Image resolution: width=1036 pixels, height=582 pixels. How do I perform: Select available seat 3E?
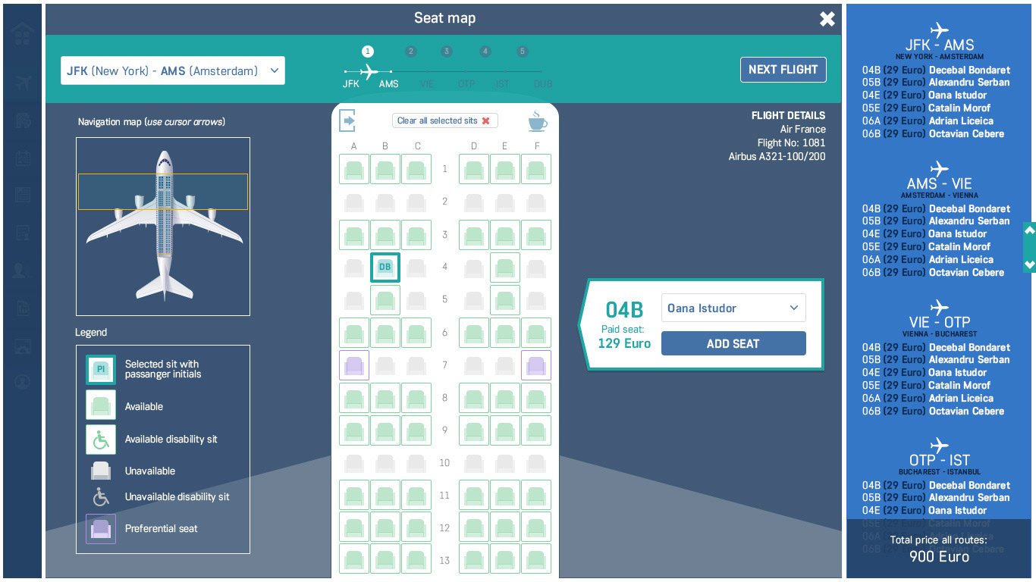(x=505, y=235)
